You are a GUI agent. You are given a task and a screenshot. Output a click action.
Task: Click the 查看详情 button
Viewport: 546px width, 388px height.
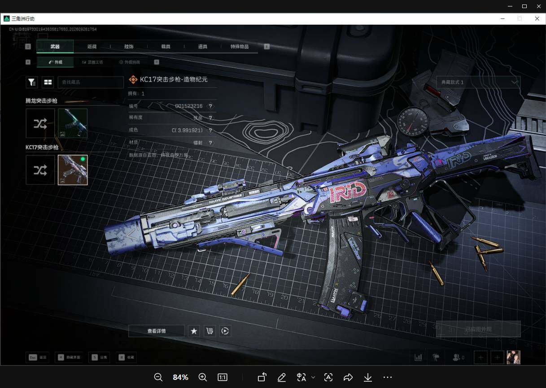157,331
